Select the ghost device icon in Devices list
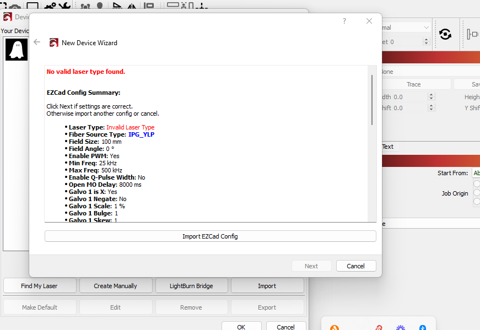Screen dimensions: 480x330 [17, 49]
